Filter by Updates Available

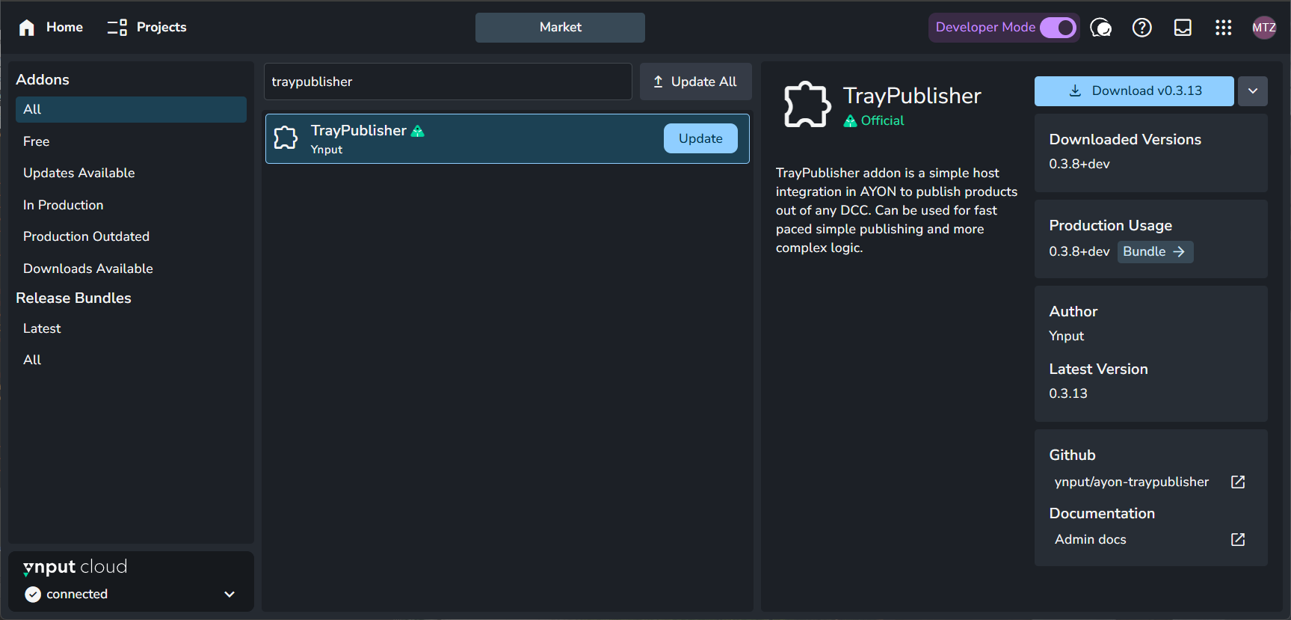pyautogui.click(x=131, y=173)
